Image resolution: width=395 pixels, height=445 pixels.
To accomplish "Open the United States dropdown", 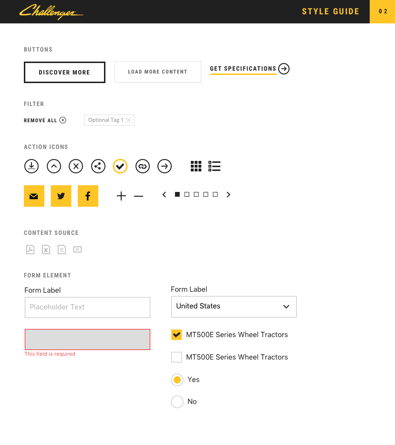I will click(234, 307).
